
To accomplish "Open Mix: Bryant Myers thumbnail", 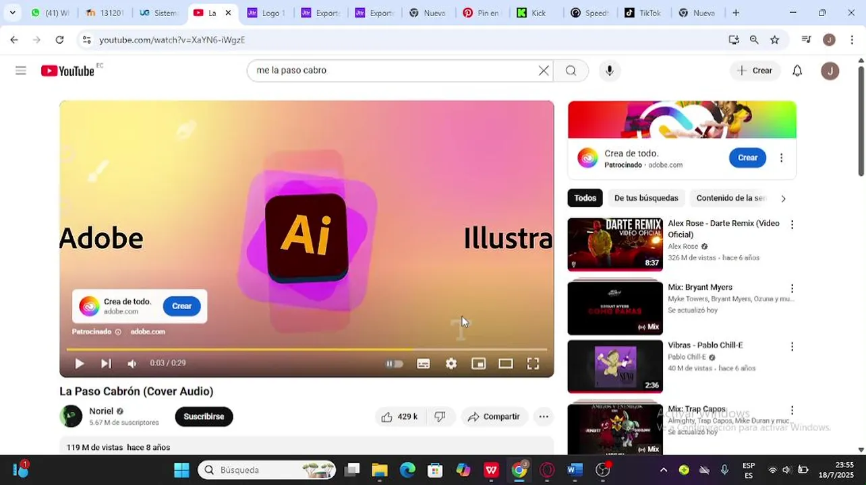I will pos(615,307).
